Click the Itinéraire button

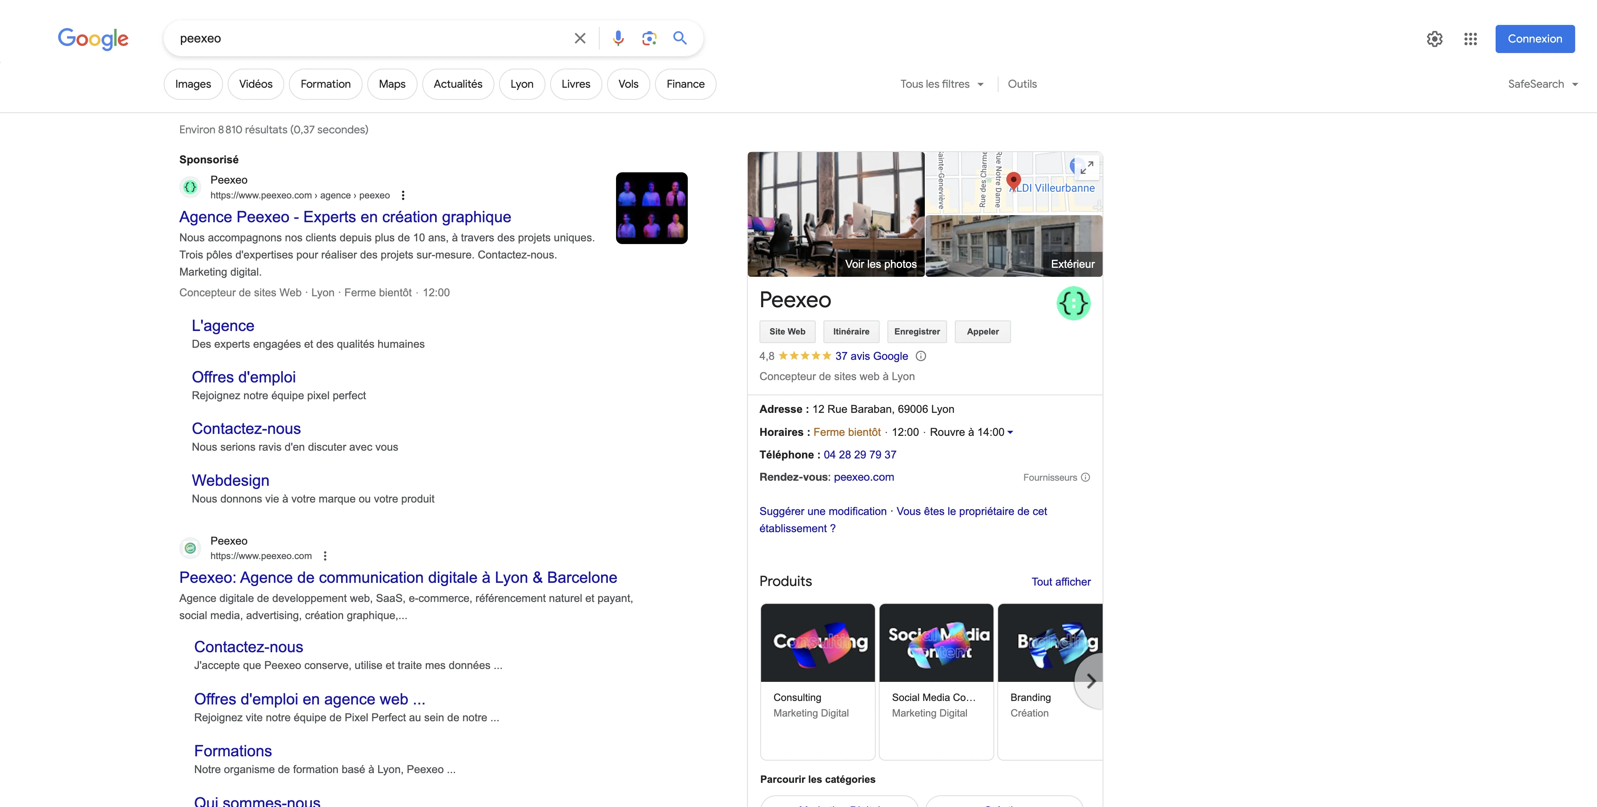click(x=851, y=332)
